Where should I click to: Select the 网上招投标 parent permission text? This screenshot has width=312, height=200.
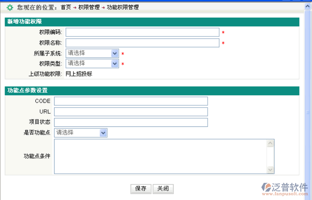(x=79, y=74)
